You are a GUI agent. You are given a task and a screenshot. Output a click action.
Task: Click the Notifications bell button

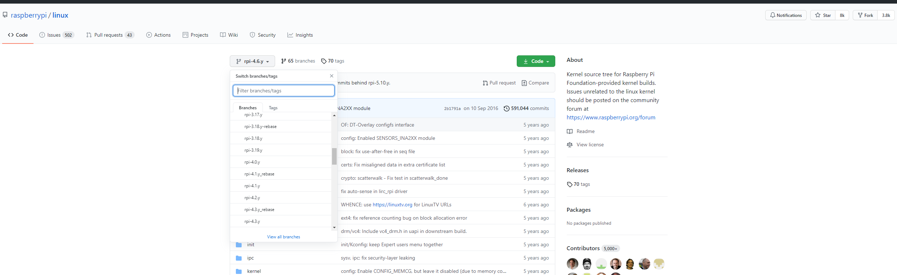click(x=786, y=15)
